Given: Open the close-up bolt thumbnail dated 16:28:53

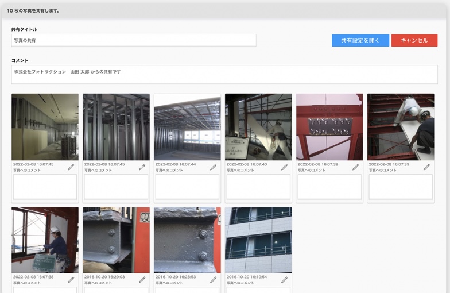Looking at the screenshot, I should point(187,240).
